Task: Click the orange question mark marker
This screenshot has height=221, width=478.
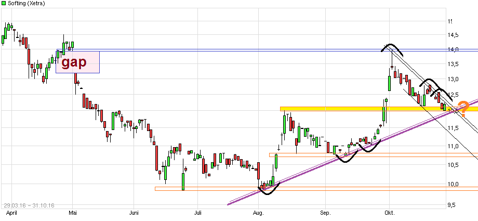Action: [463, 109]
